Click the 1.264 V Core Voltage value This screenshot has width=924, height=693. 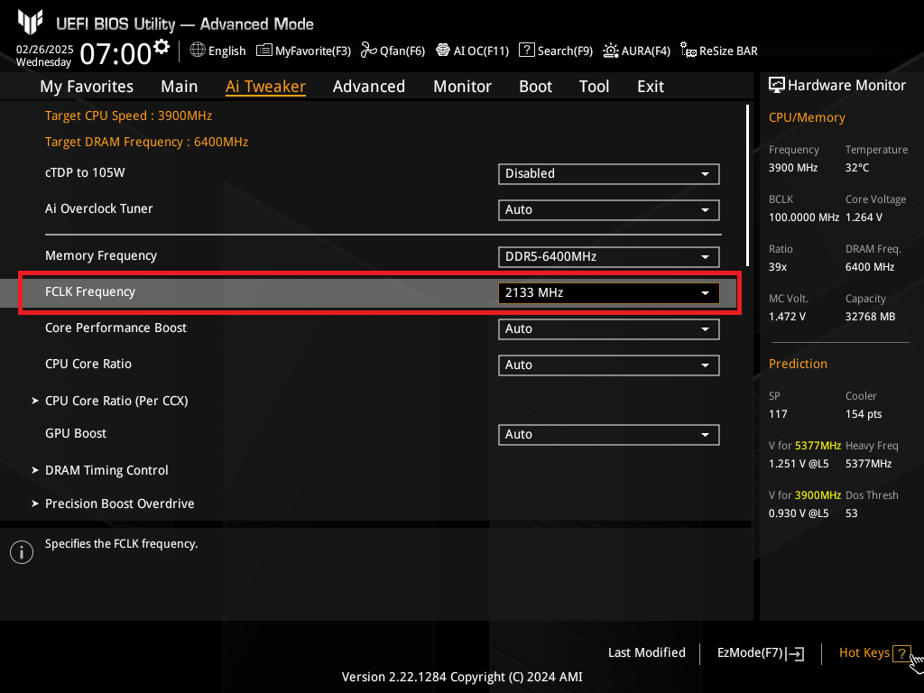click(864, 217)
